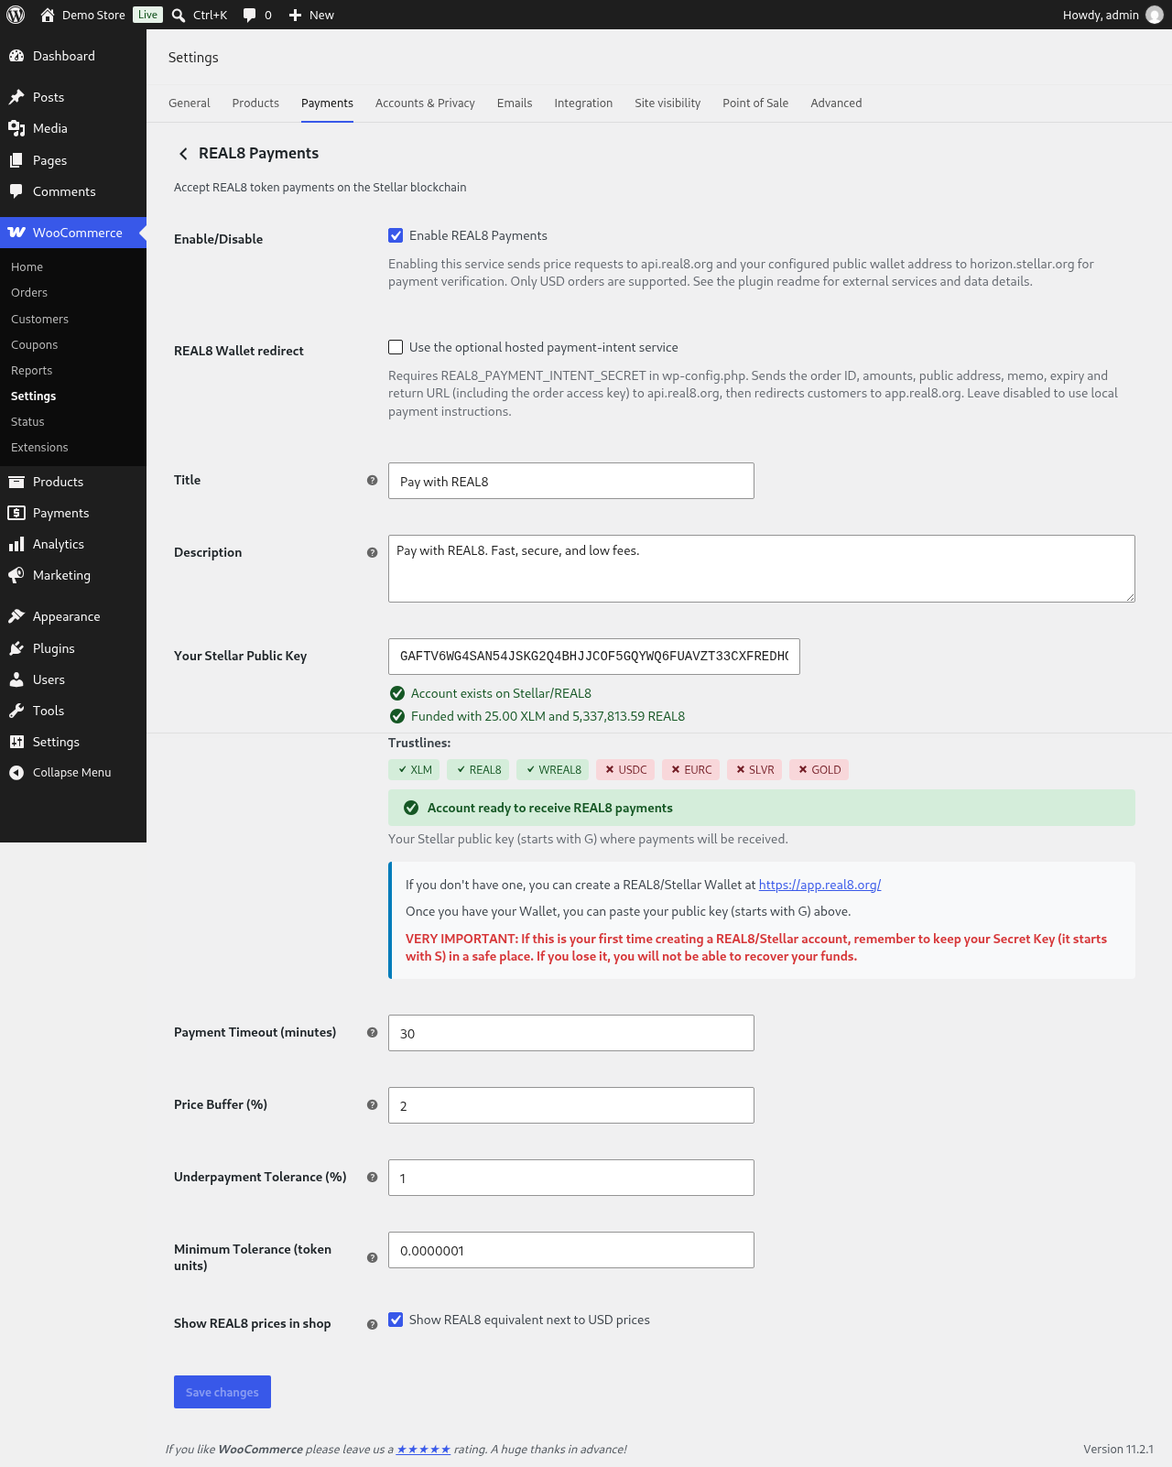Enable the hosted payment-intent service checkbox

(x=396, y=347)
